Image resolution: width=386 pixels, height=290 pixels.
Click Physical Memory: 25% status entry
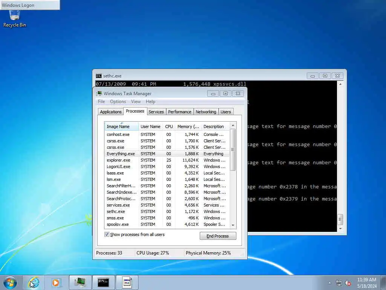[x=208, y=253]
